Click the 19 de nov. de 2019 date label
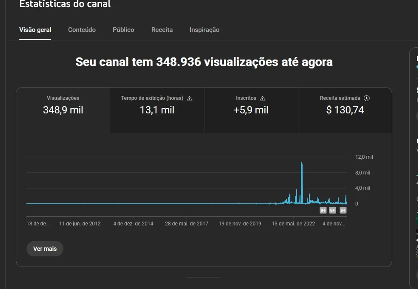 coord(240,224)
